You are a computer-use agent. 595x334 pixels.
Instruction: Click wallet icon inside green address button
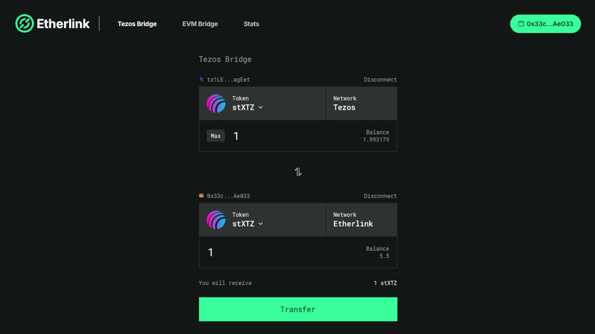[521, 24]
